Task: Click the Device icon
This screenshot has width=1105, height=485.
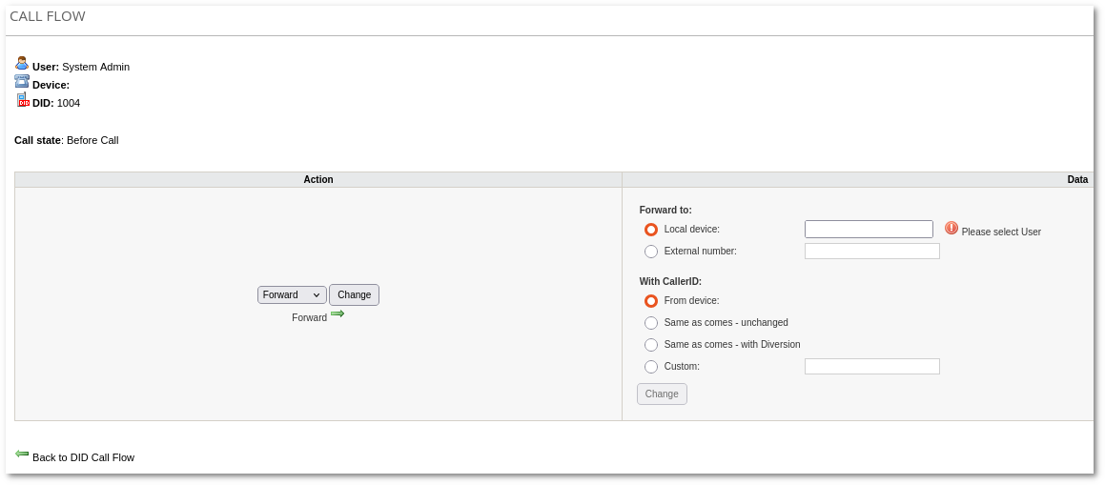Action: 21,82
